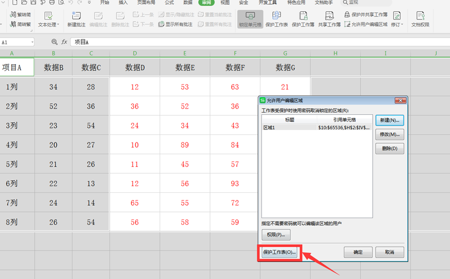
Task: Click 显示/隐藏批注 in ribbon
Action: [176, 14]
